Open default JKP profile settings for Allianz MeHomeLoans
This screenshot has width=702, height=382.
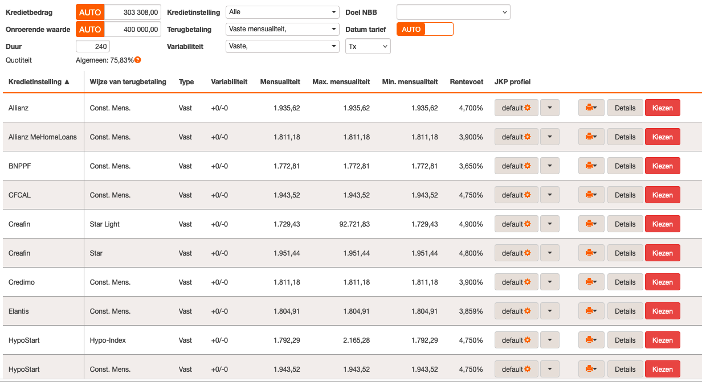(x=516, y=137)
